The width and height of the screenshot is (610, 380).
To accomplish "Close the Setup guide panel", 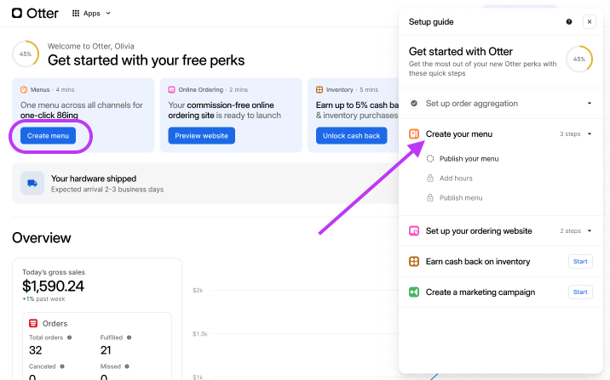I will (589, 22).
